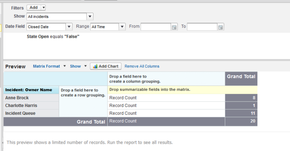Click the Add Chart button
290x151 pixels.
click(105, 66)
